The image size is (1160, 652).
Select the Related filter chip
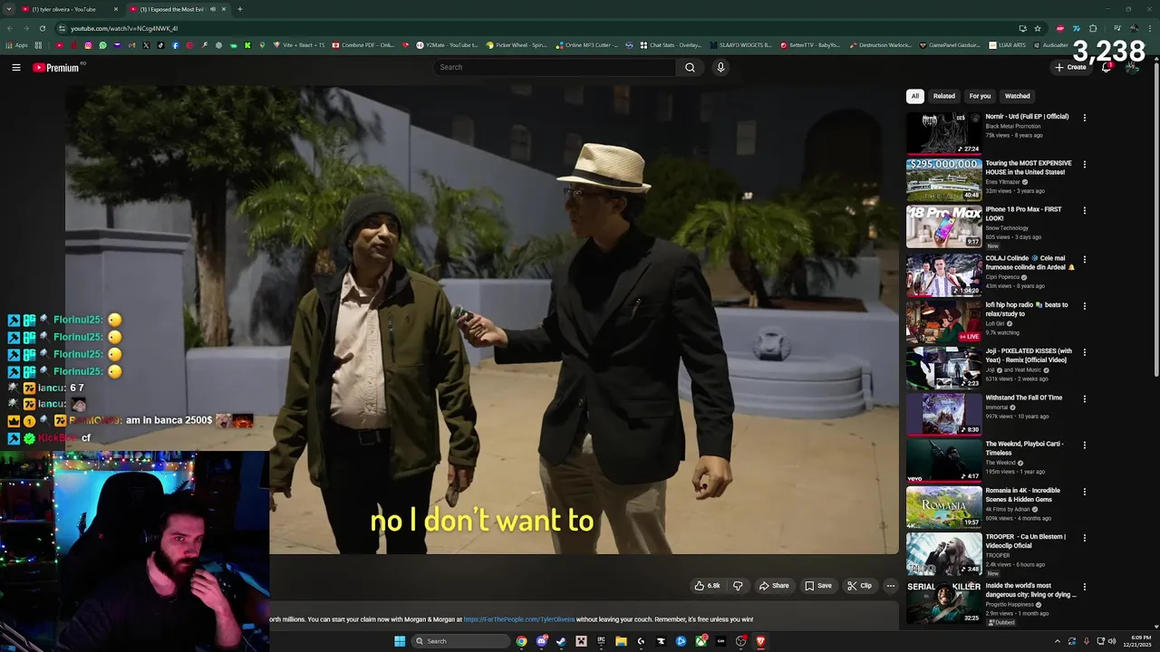944,96
